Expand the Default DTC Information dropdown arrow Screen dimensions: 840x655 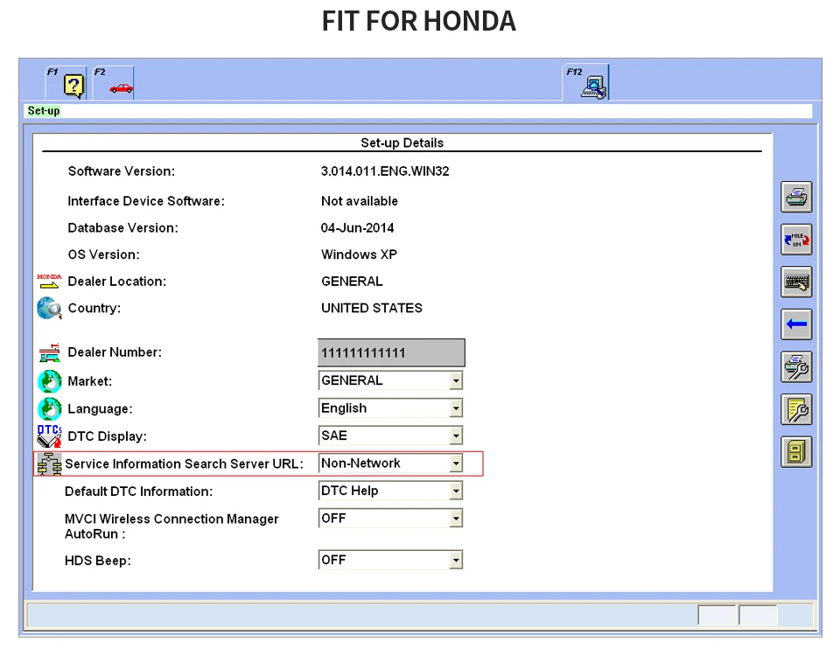point(455,491)
